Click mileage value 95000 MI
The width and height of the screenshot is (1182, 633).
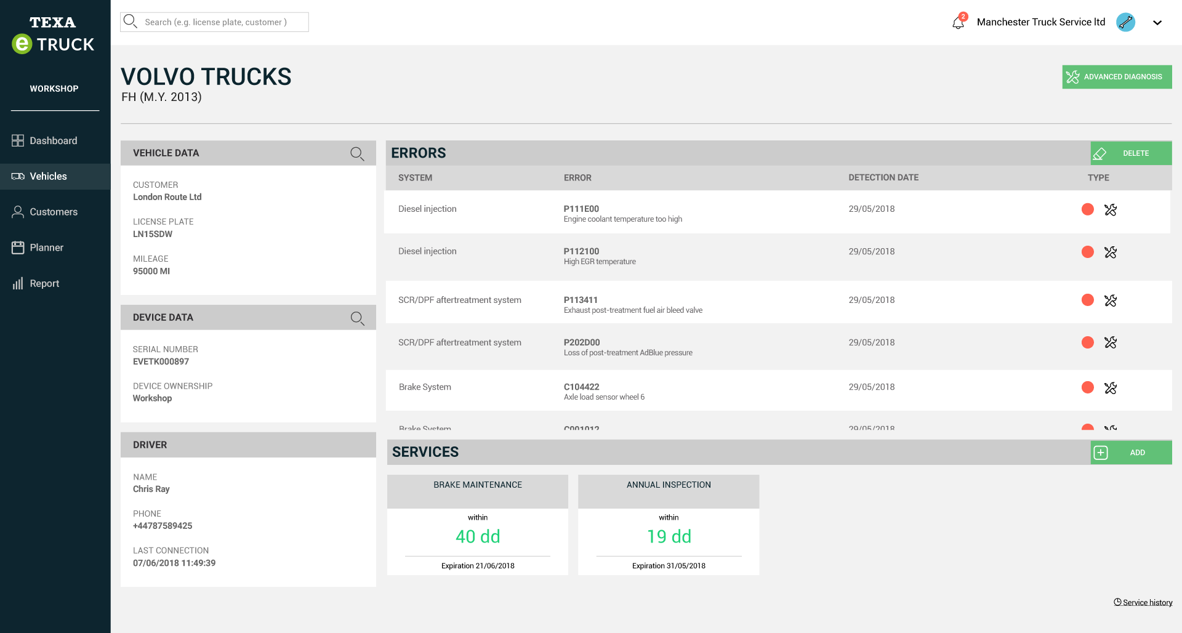(151, 271)
